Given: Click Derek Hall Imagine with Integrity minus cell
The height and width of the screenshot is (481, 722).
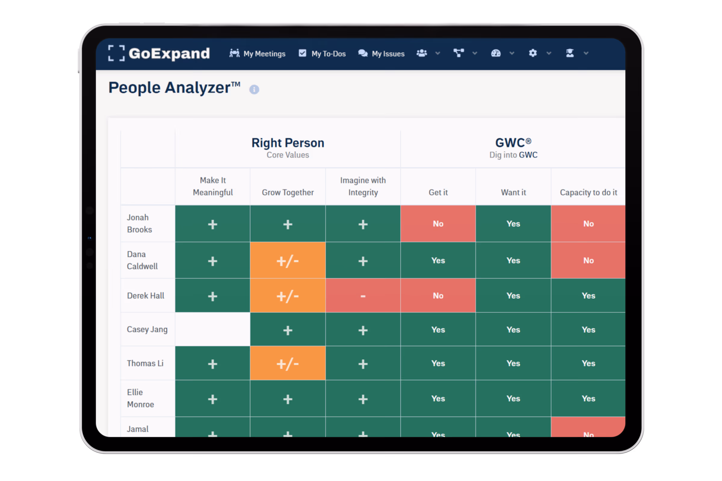Looking at the screenshot, I should pyautogui.click(x=363, y=296).
